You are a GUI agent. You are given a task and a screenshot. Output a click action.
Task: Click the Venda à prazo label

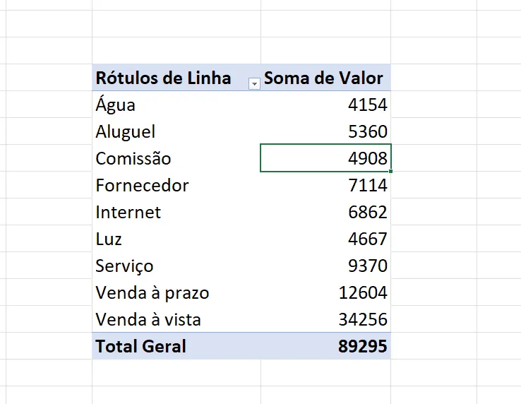coord(152,293)
